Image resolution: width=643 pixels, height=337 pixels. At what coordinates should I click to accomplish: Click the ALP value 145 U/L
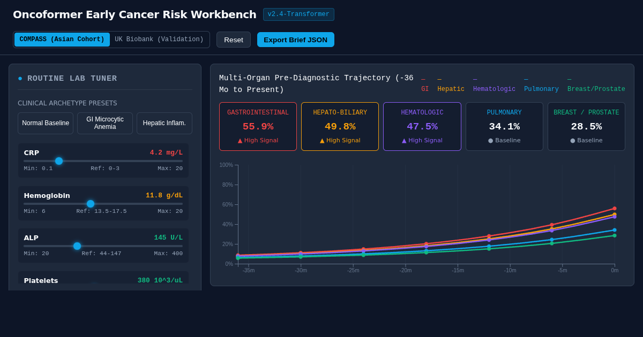[x=168, y=238]
